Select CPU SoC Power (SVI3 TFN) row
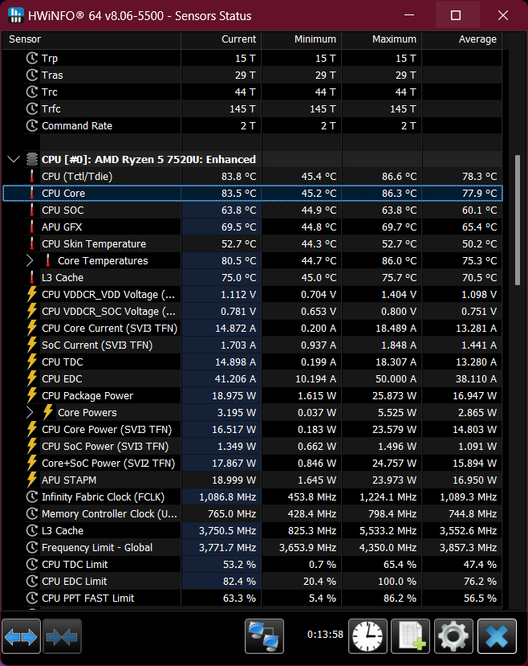Viewport: 528px width, 666px height. pos(253,447)
